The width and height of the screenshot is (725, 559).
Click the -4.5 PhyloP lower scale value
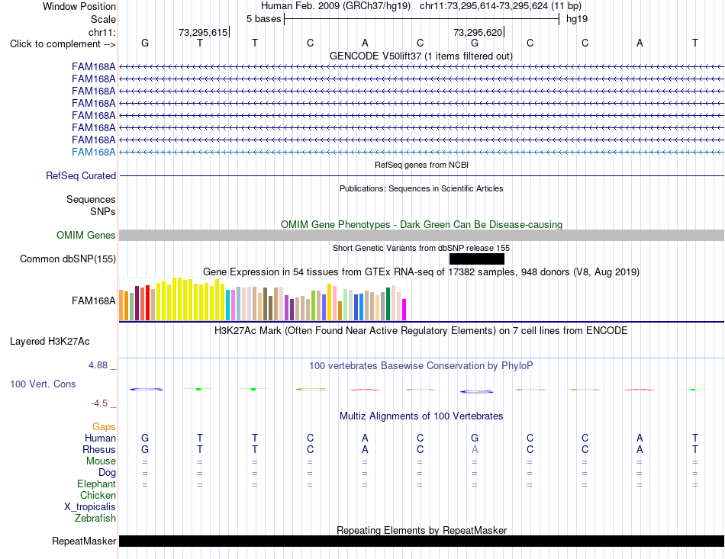99,403
